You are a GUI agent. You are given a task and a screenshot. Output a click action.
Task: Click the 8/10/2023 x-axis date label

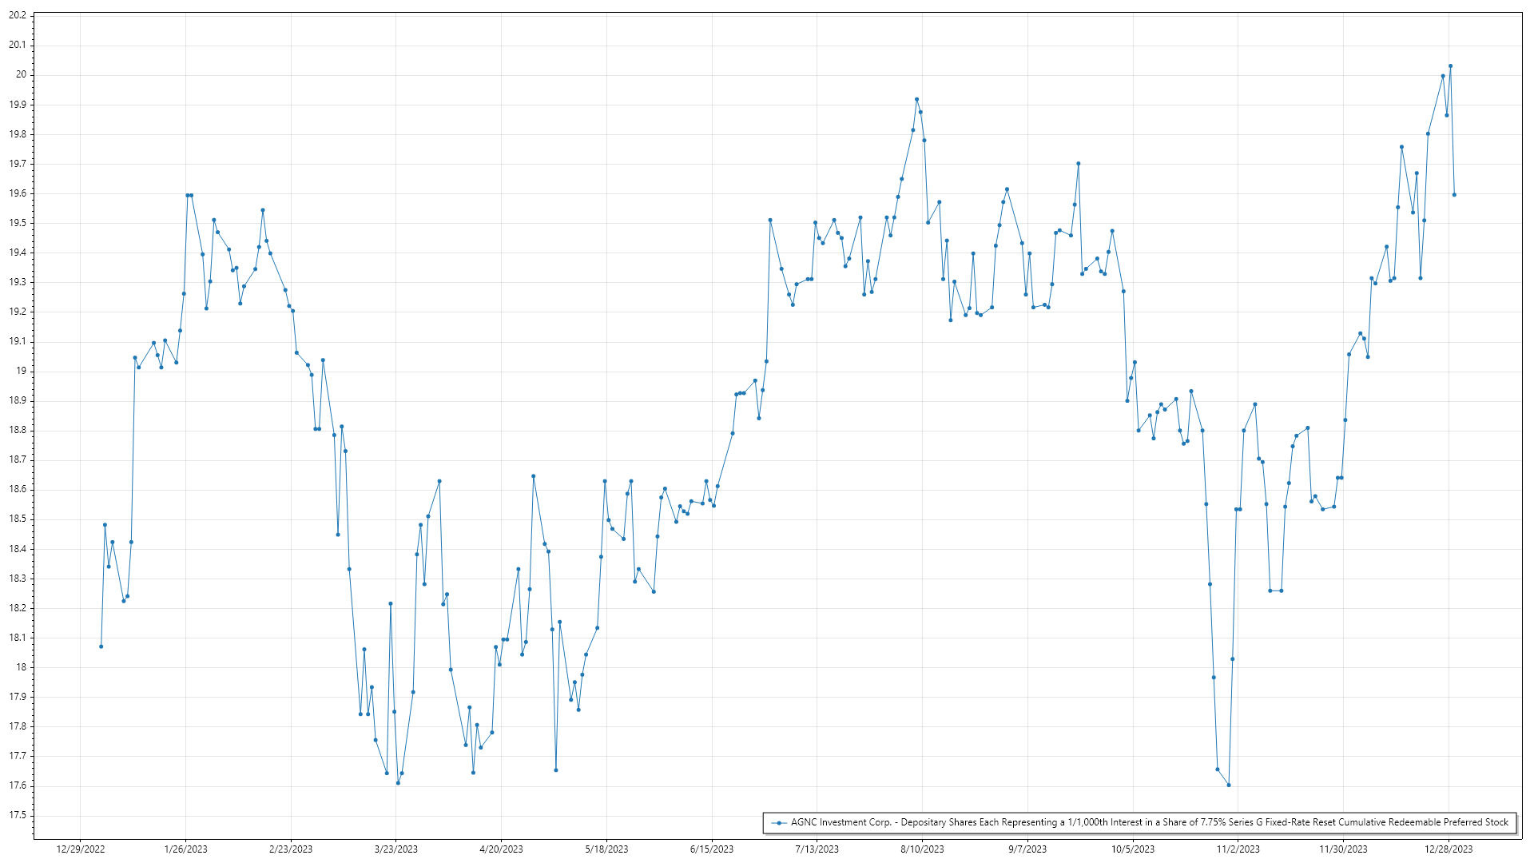(x=922, y=849)
